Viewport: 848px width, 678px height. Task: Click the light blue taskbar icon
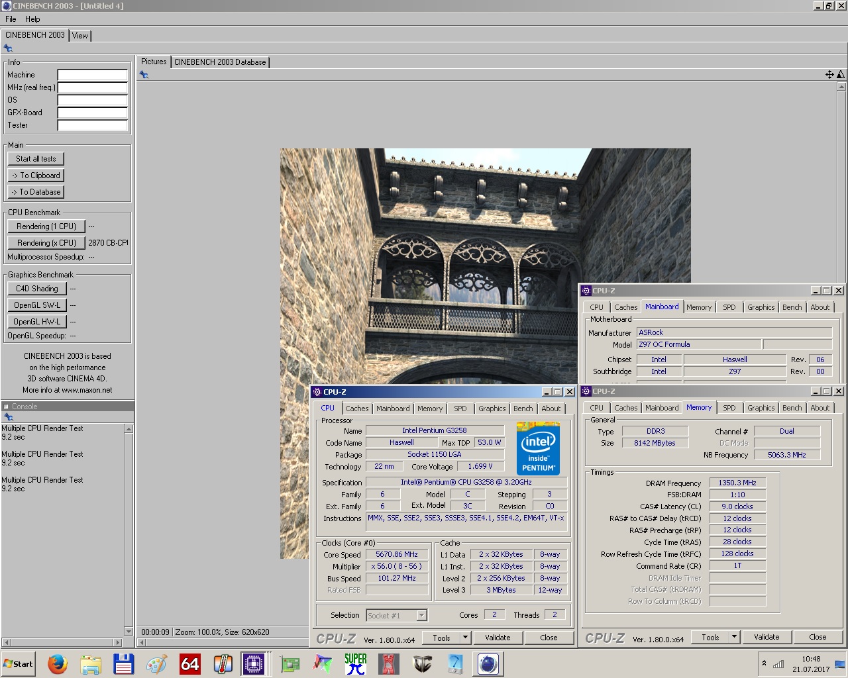click(x=455, y=663)
